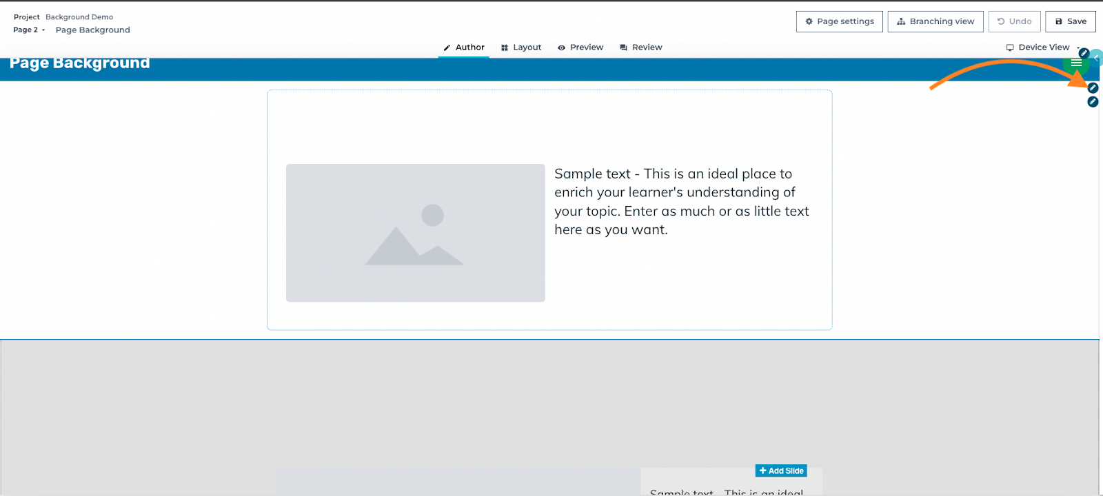The width and height of the screenshot is (1103, 496).
Task: Open the Page 2 dropdown
Action: click(29, 30)
